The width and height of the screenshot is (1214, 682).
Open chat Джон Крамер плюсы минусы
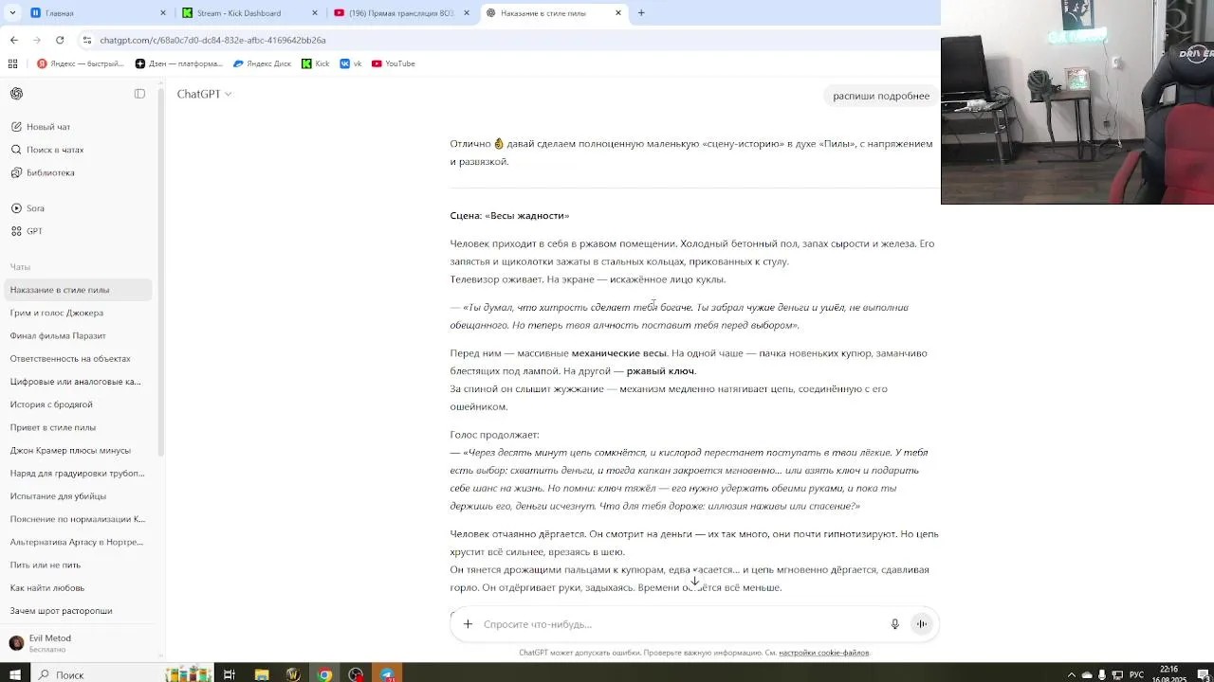(70, 450)
